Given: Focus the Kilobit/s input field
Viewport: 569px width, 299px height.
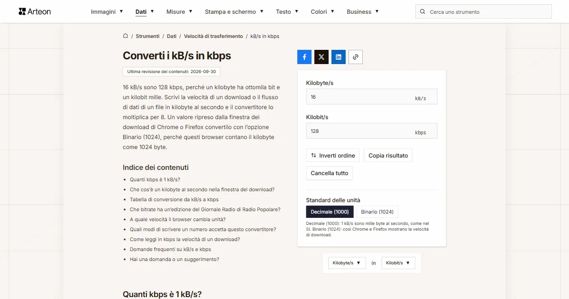Looking at the screenshot, I should click(x=372, y=131).
